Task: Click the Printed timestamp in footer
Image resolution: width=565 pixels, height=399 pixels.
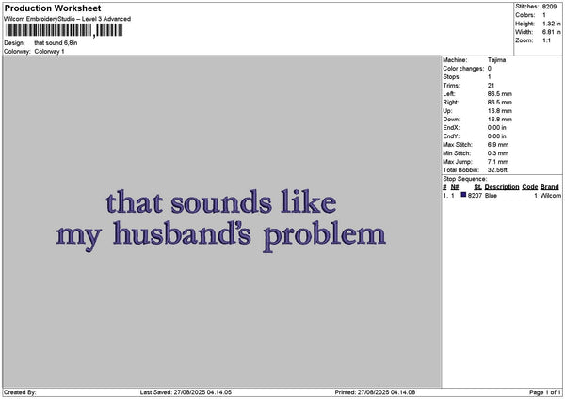Action: [x=375, y=392]
